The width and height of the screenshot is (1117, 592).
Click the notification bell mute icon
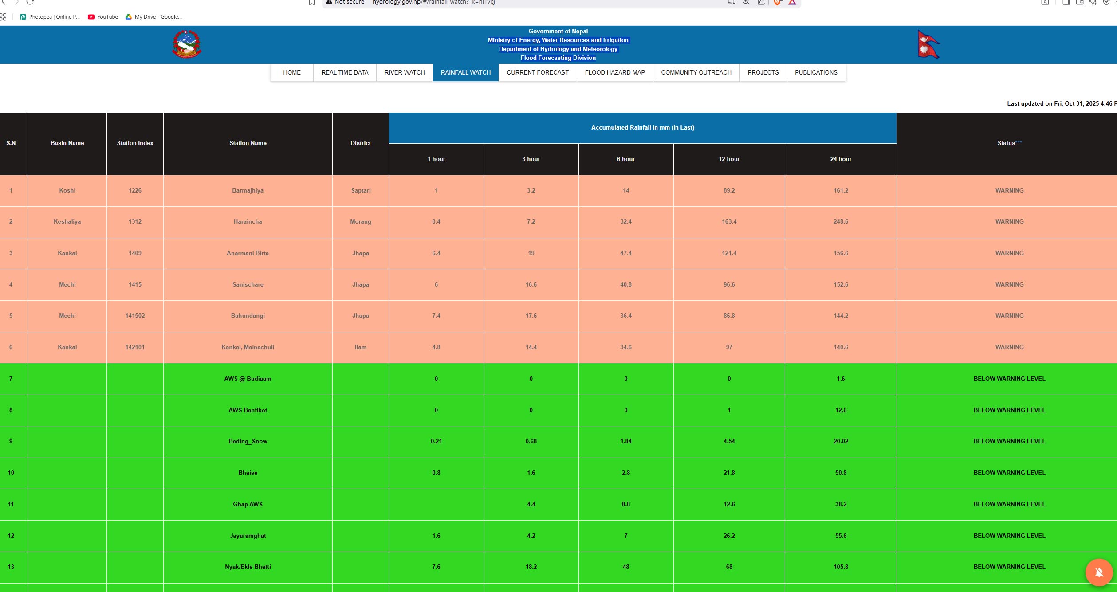(x=1099, y=572)
